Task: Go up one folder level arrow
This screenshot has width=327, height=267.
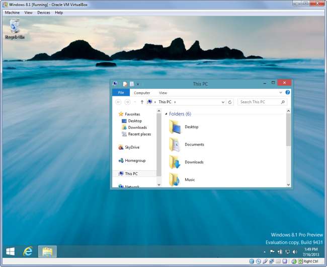Action: tap(142, 102)
